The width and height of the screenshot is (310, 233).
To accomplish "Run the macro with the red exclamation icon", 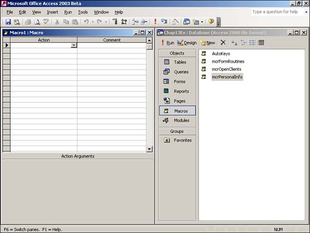I will [155, 22].
